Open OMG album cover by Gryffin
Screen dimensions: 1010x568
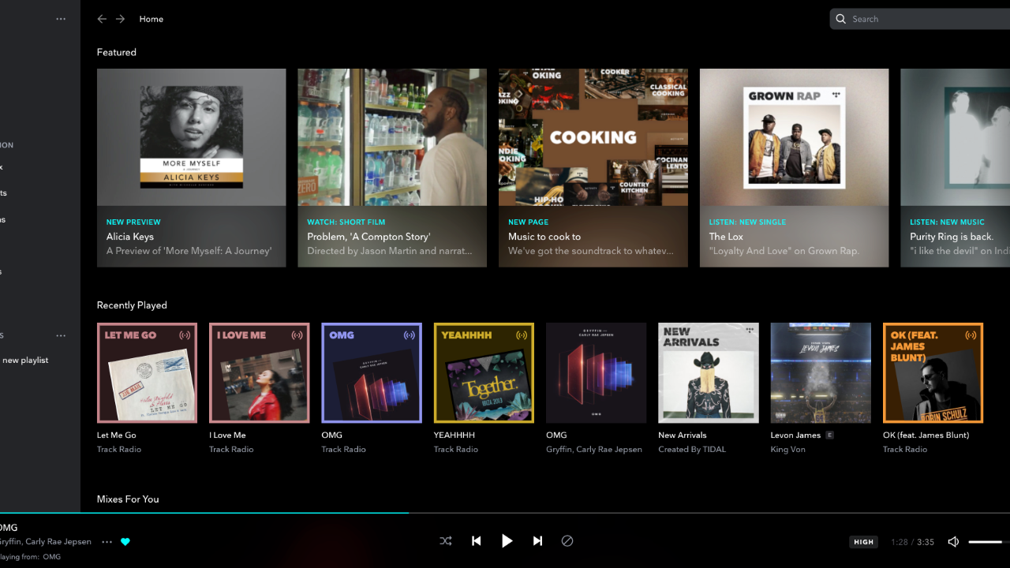(x=596, y=373)
